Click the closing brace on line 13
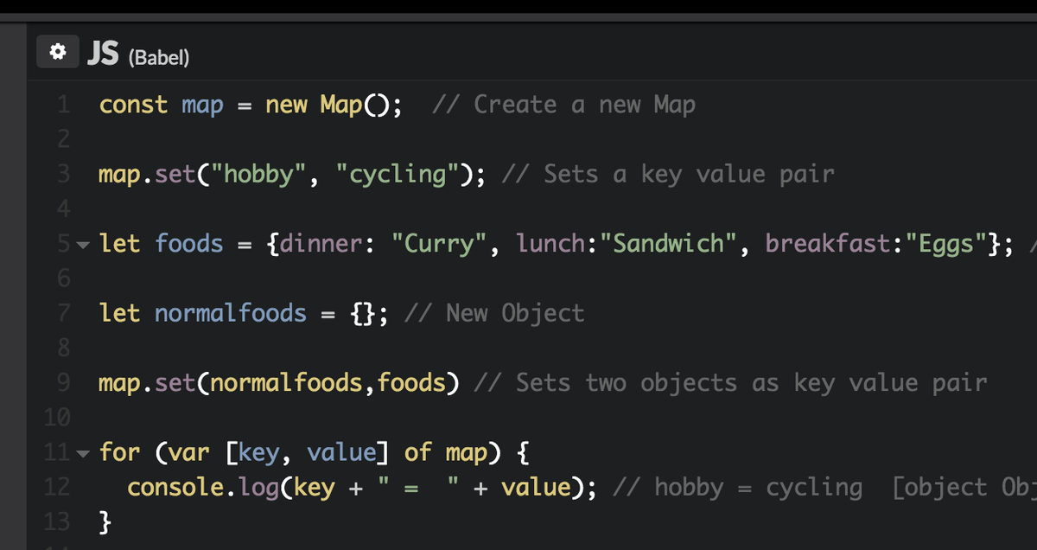This screenshot has width=1037, height=550. pos(105,521)
